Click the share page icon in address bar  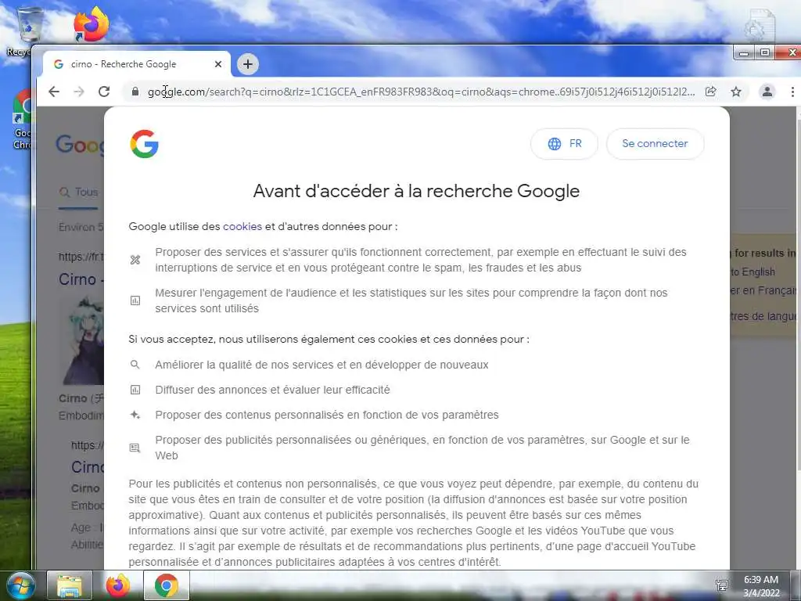click(x=710, y=92)
